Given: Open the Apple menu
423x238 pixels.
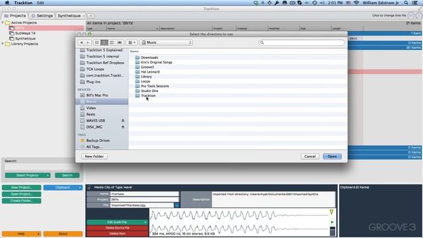Looking at the screenshot, I should [7, 3].
